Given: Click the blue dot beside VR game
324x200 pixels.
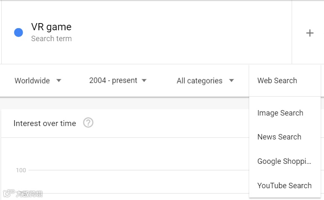Looking at the screenshot, I should (18, 32).
